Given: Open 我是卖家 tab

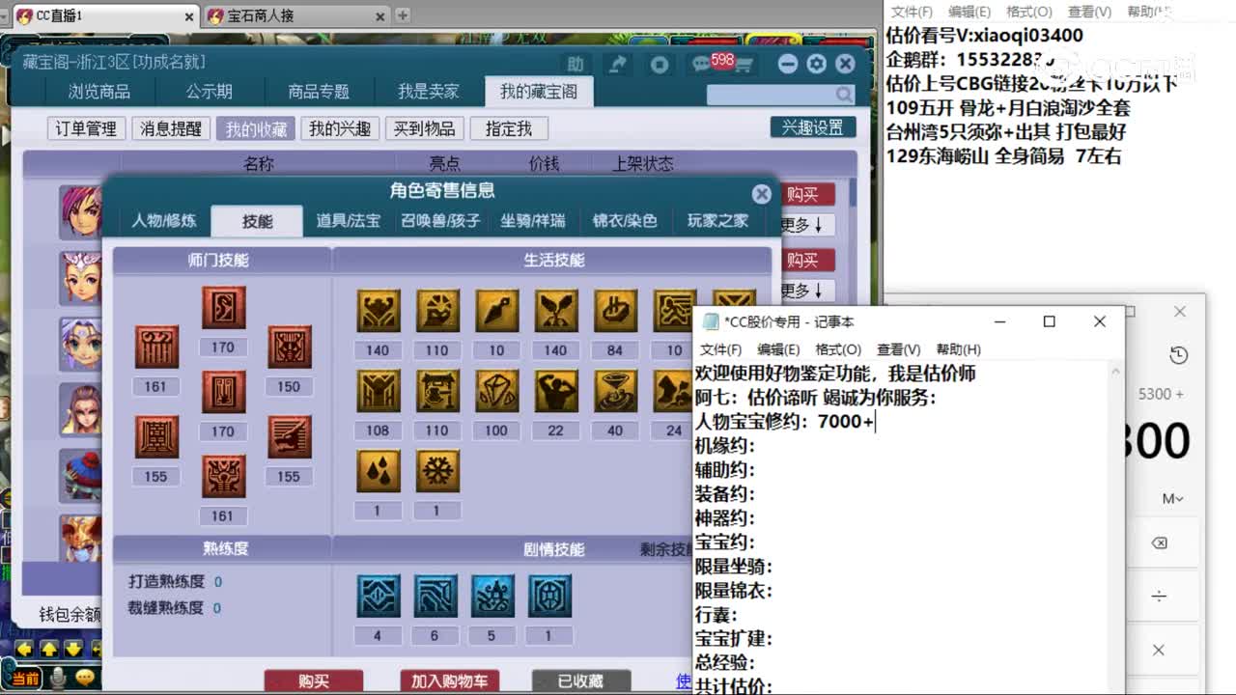Looking at the screenshot, I should coord(429,92).
